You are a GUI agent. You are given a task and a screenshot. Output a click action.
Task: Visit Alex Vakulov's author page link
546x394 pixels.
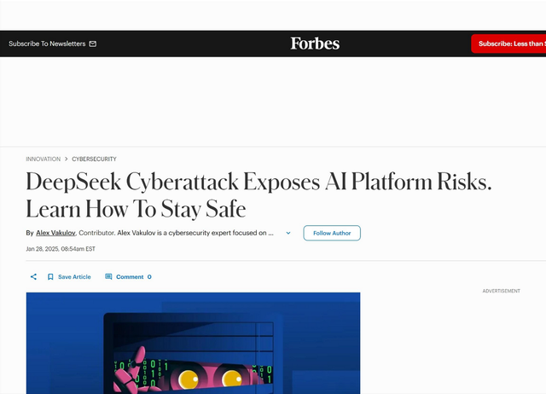(x=55, y=233)
